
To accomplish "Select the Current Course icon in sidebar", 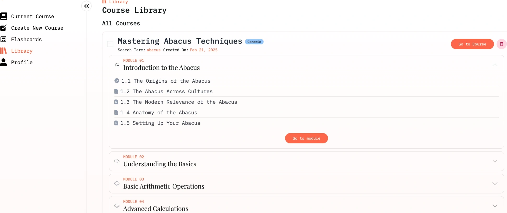I will (3, 16).
